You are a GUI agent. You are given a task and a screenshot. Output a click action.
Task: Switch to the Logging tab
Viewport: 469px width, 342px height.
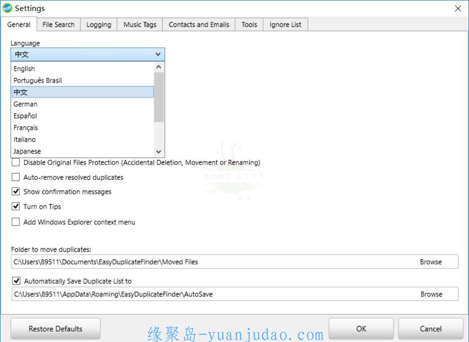tap(98, 24)
